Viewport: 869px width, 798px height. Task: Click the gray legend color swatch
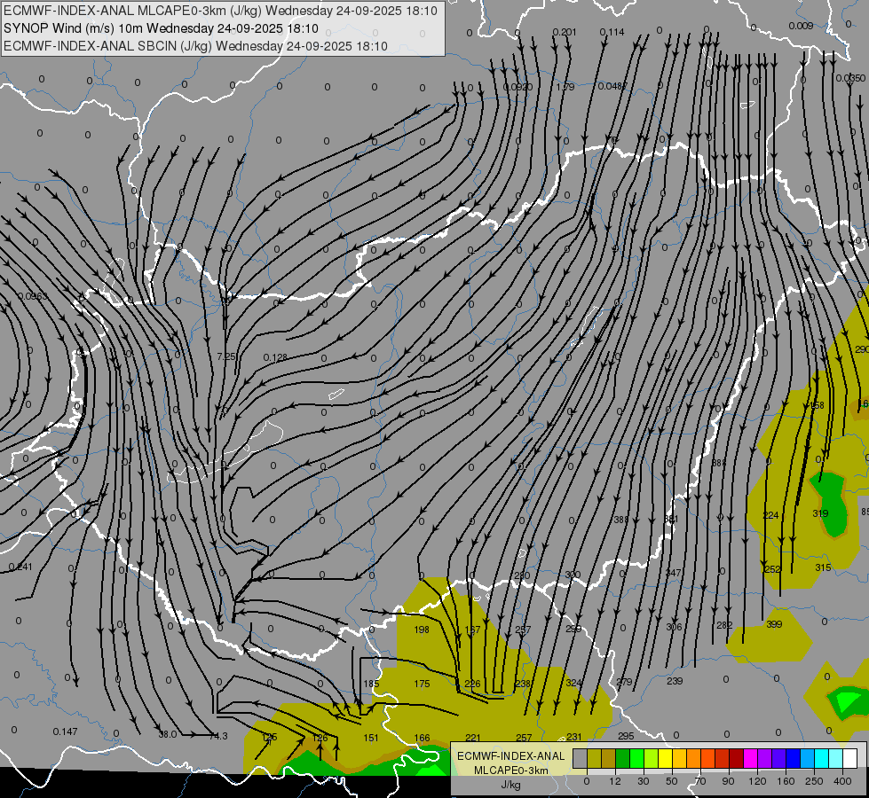tap(581, 758)
